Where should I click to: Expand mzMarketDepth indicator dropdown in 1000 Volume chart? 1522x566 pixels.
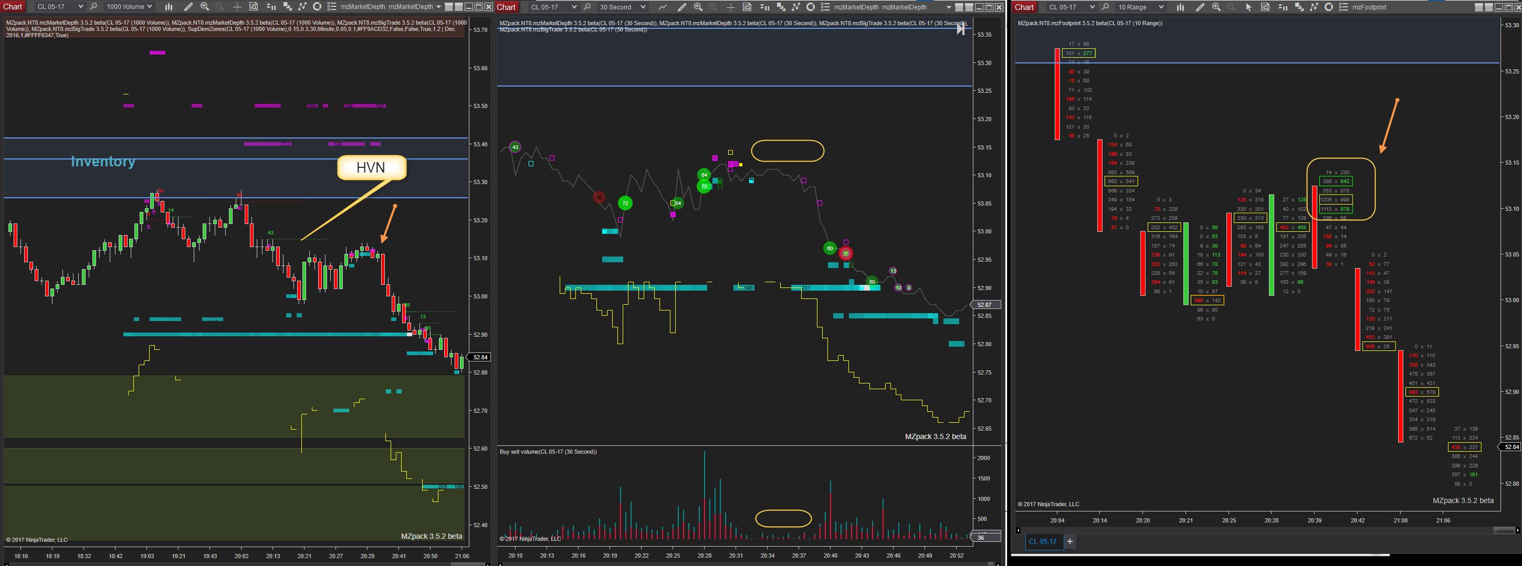(x=438, y=6)
